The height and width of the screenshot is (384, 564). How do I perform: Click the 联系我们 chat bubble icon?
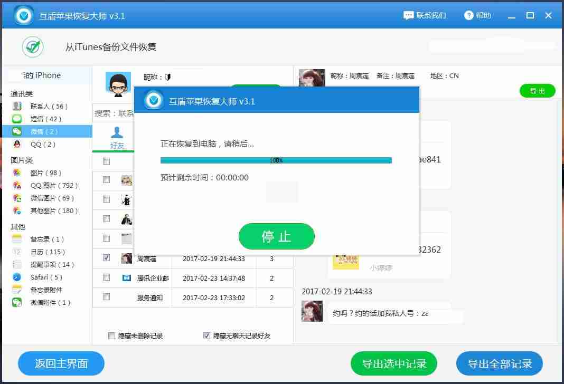(408, 15)
